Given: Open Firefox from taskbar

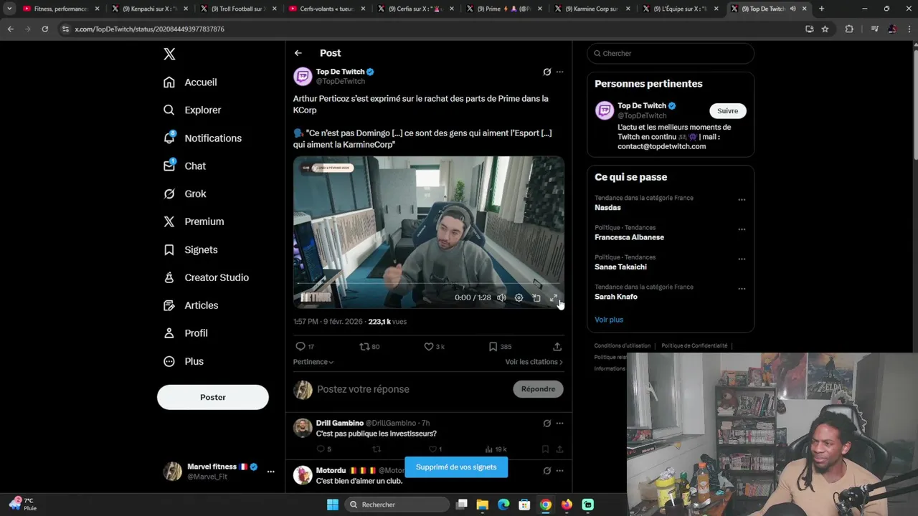Looking at the screenshot, I should tap(567, 505).
